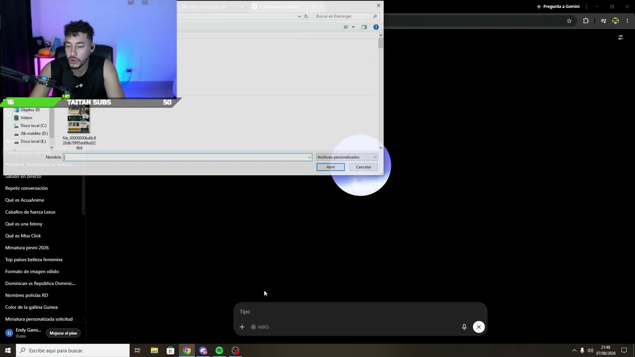Open Task View on the taskbar
Screen dimensions: 635x357
[137, 351]
